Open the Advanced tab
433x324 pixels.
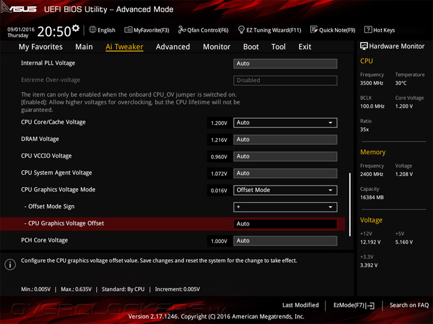click(173, 47)
